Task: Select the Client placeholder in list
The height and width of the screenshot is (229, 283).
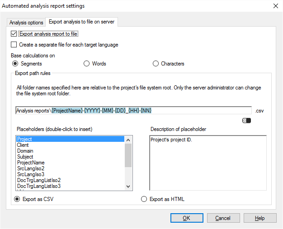Action: pyautogui.click(x=23, y=145)
